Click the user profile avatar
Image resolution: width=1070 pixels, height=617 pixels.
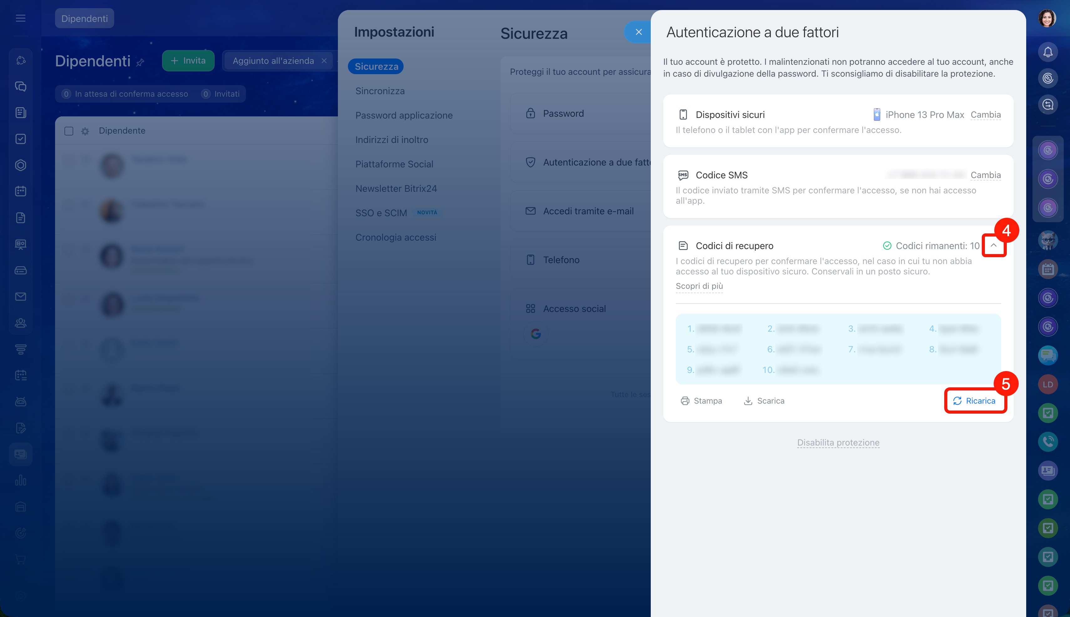point(1047,18)
